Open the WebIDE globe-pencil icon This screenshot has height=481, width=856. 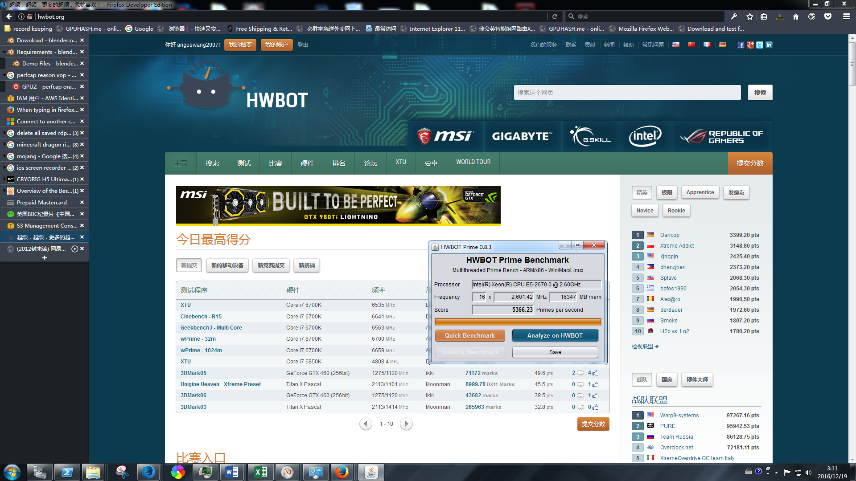coord(812,16)
